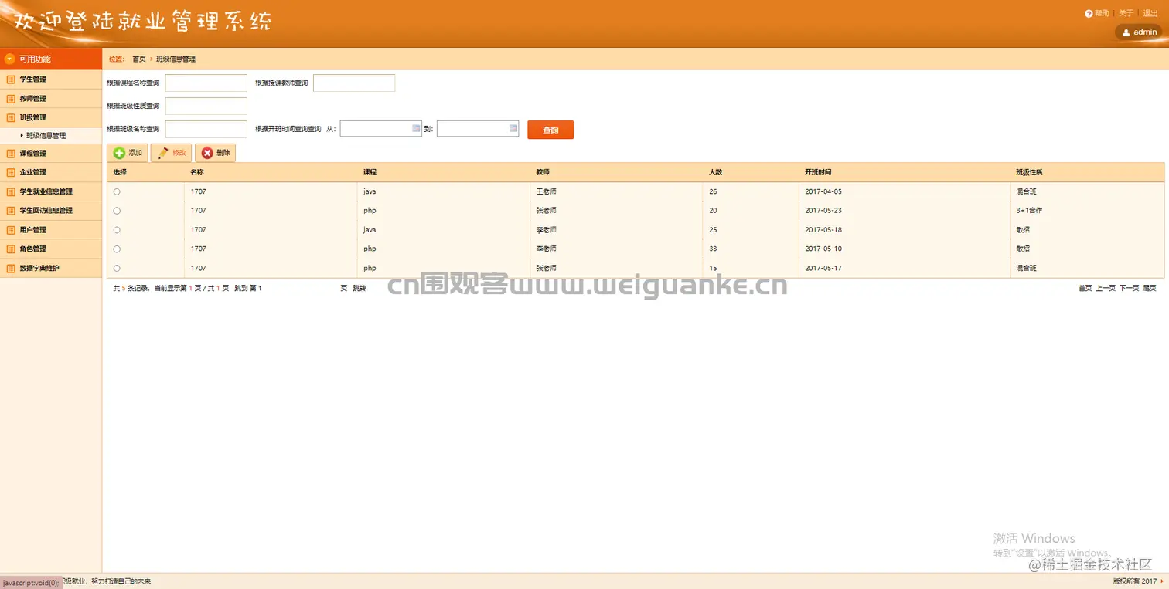The height and width of the screenshot is (589, 1169).
Task: Click the 教师 column header
Action: click(x=543, y=172)
